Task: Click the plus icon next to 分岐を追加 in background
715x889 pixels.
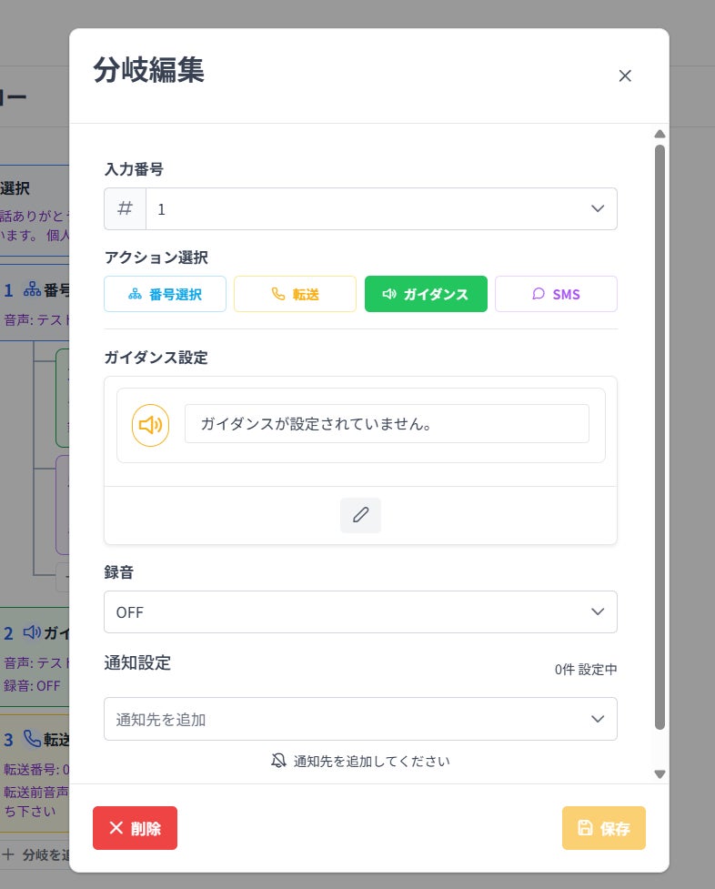Action: click(8, 854)
